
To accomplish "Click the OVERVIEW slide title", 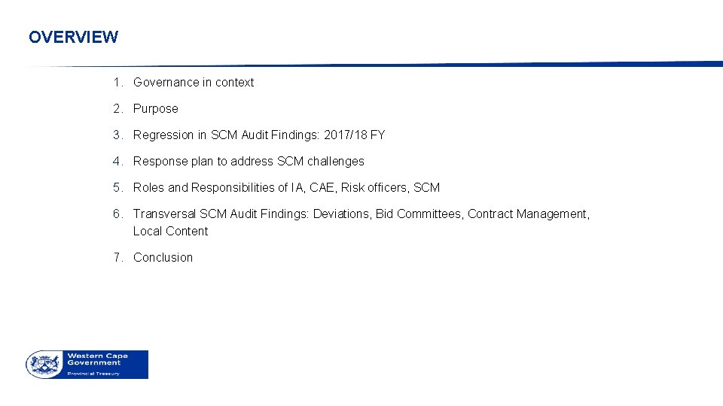I will pyautogui.click(x=73, y=37).
